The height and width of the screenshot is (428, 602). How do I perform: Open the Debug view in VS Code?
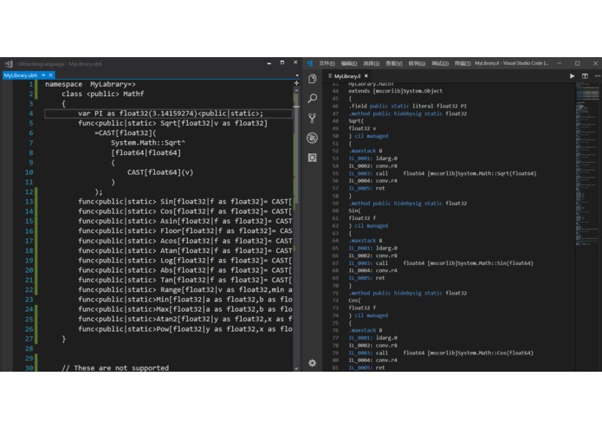point(313,138)
